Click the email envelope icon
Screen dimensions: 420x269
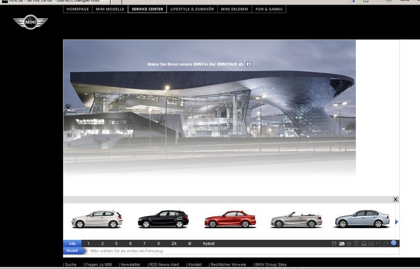371,243
